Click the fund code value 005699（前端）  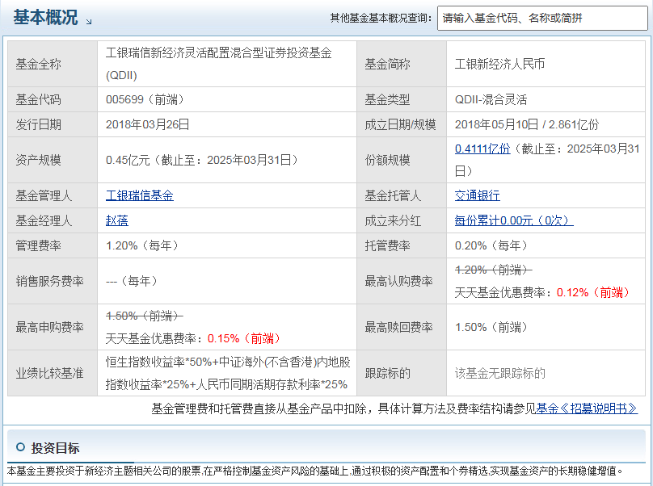coord(145,100)
